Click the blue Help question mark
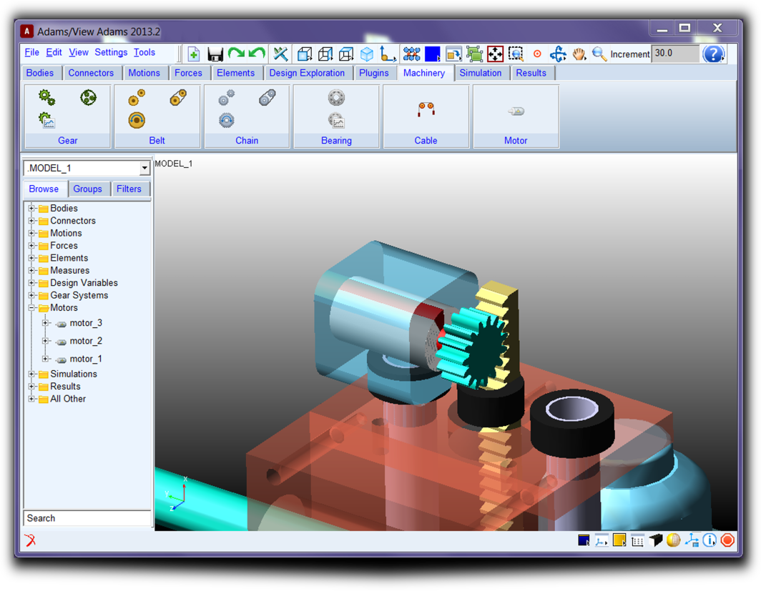This screenshot has height=591, width=761. (713, 54)
